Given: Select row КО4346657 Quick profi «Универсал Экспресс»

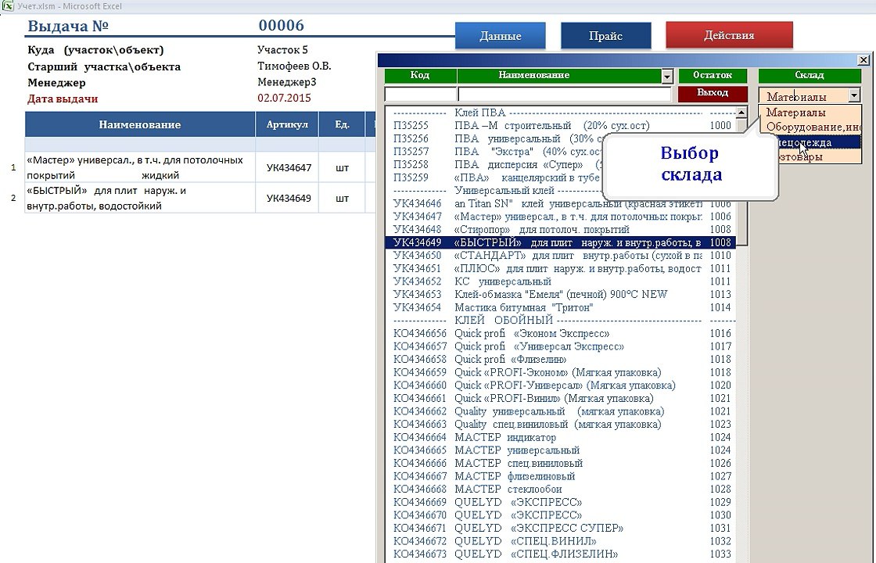Looking at the screenshot, I should [x=561, y=346].
